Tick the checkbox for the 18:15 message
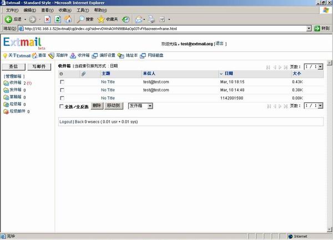 pos(62,82)
